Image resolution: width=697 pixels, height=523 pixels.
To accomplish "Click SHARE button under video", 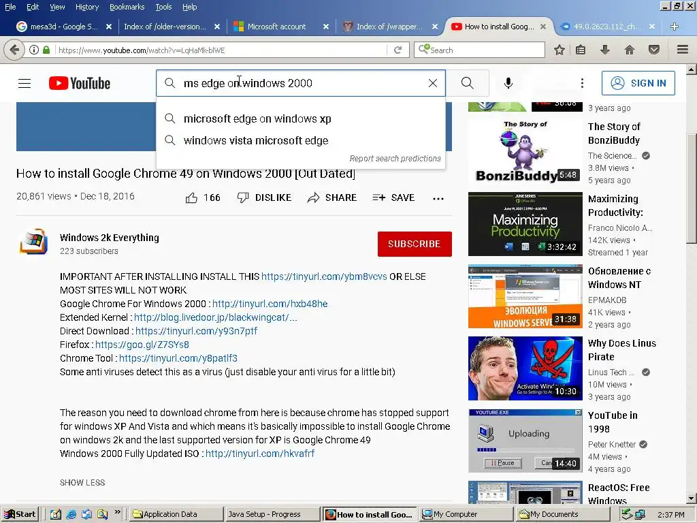I will (x=332, y=198).
